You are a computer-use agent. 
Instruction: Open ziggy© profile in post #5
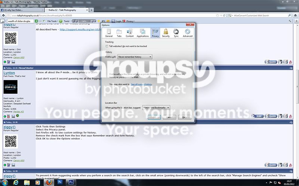coord(10,127)
